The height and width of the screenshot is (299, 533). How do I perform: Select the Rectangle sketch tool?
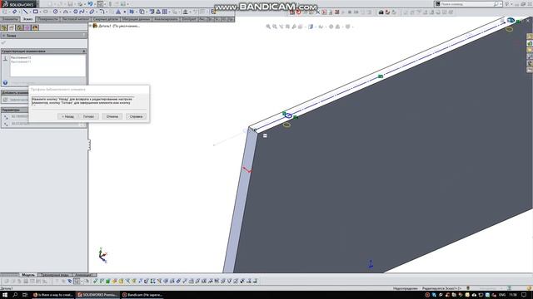pos(35,12)
